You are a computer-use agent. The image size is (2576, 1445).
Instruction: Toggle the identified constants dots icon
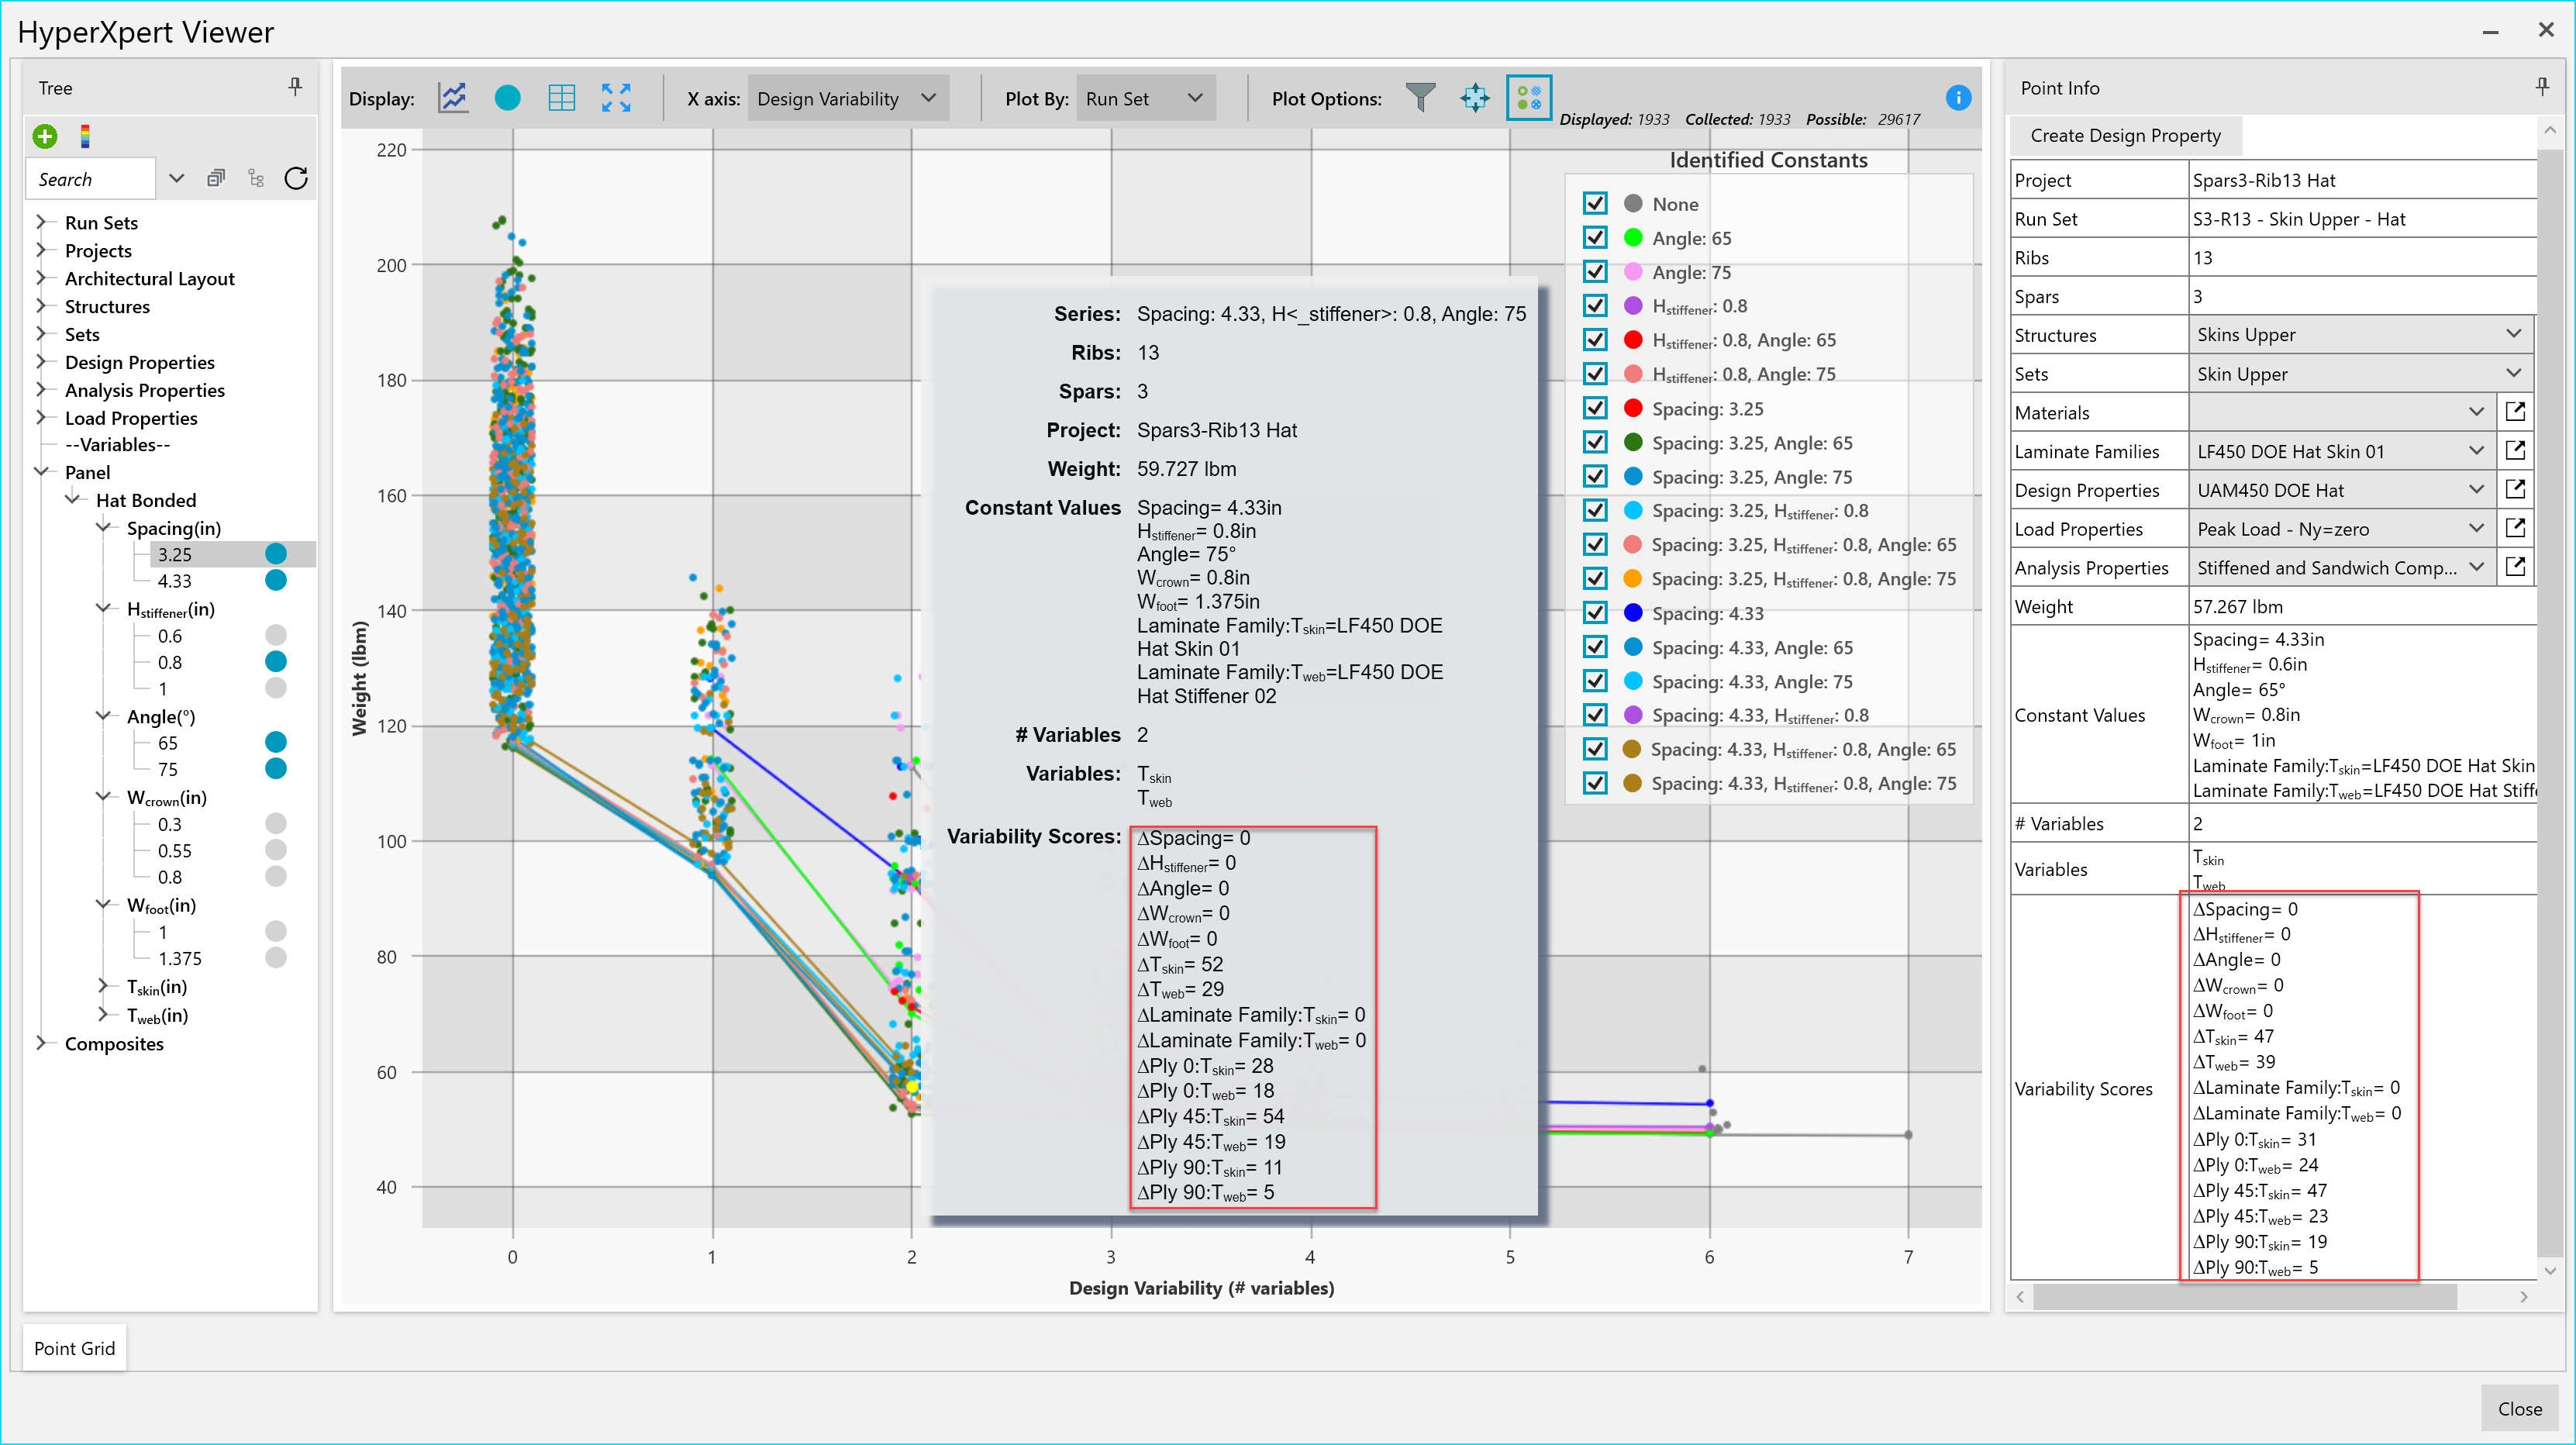[1529, 98]
